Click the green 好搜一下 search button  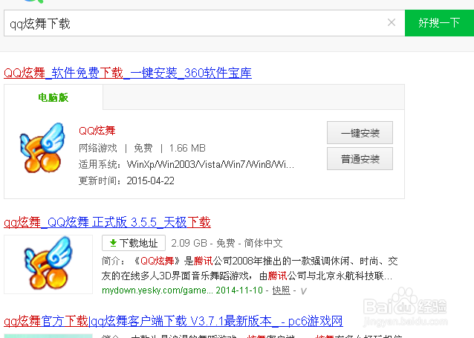click(x=439, y=23)
